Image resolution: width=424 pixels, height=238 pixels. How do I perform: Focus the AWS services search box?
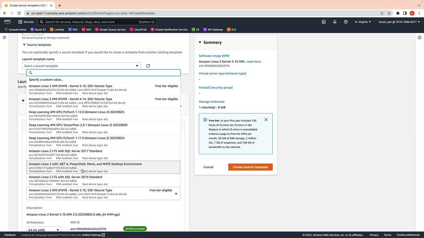(97, 22)
